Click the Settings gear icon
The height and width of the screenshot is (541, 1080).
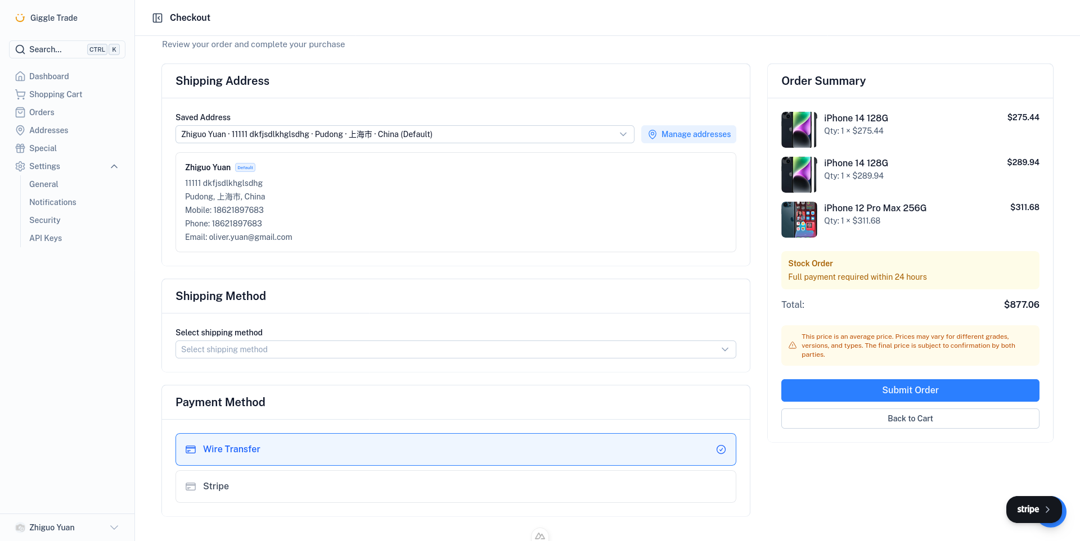(x=20, y=166)
